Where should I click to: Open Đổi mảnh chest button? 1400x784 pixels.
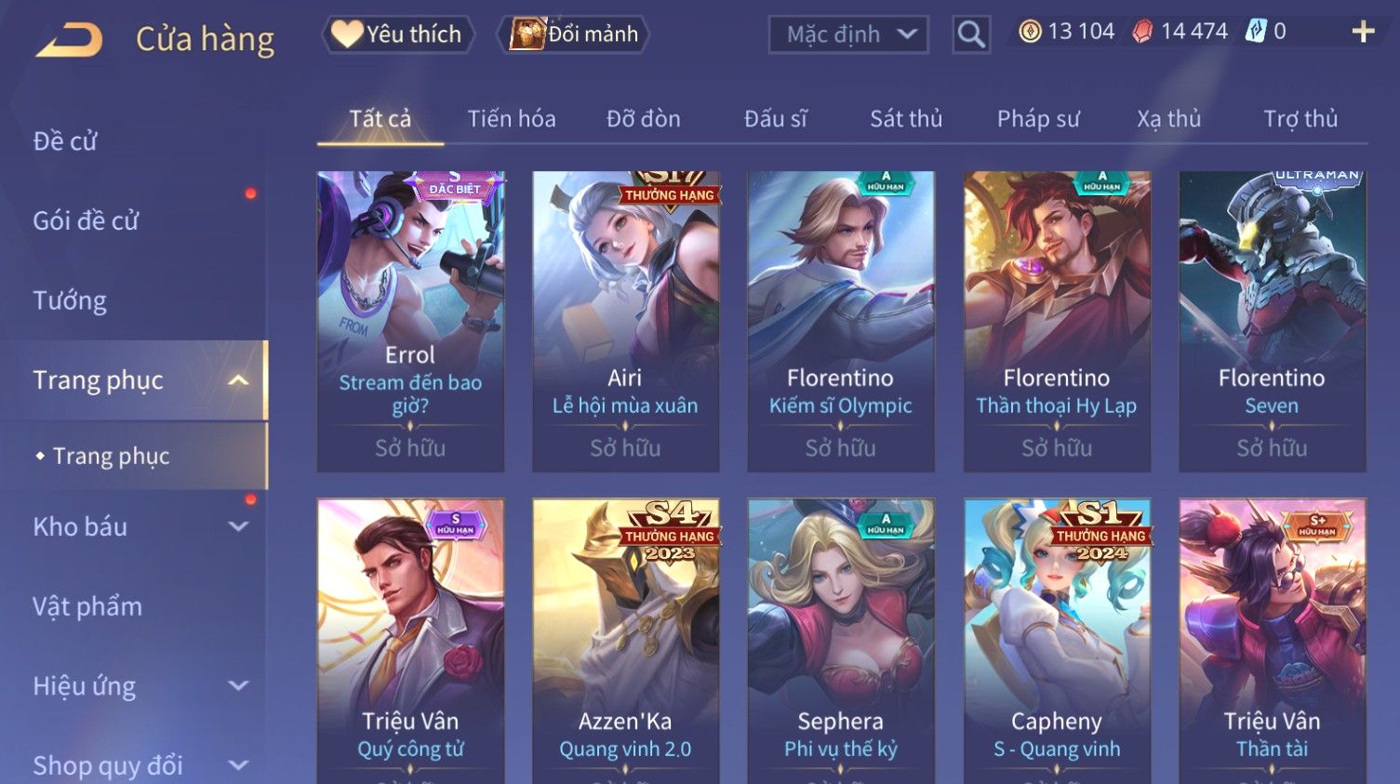[x=573, y=34]
